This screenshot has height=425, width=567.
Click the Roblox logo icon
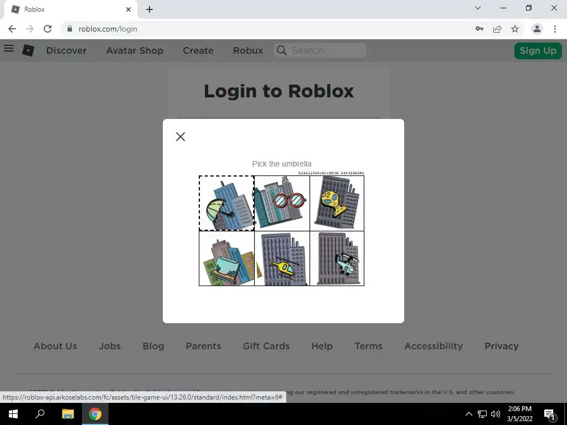pos(28,50)
